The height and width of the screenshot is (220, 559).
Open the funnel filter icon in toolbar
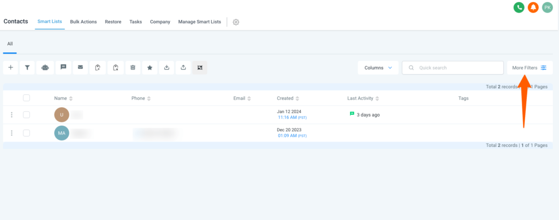pos(27,68)
